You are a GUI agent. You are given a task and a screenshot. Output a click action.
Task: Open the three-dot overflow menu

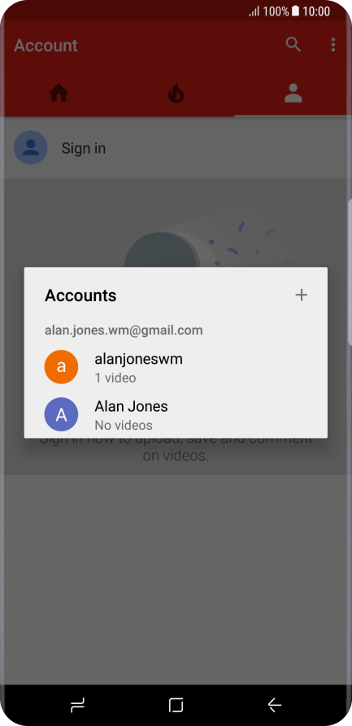pyautogui.click(x=333, y=45)
